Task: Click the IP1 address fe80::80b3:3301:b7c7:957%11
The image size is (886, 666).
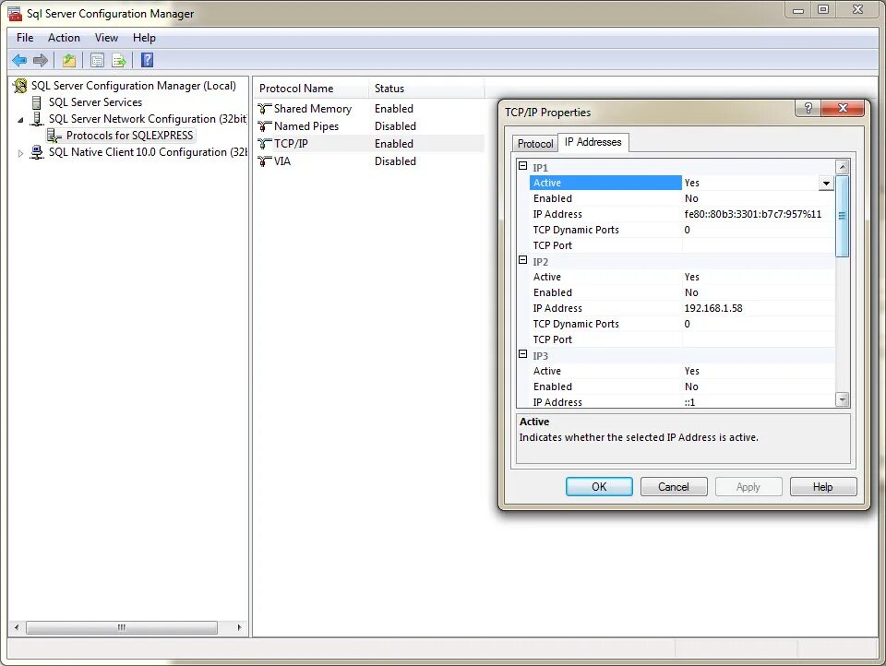Action: tap(753, 214)
